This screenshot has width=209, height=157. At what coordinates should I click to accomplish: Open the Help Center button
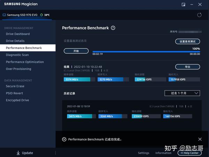click(189, 153)
